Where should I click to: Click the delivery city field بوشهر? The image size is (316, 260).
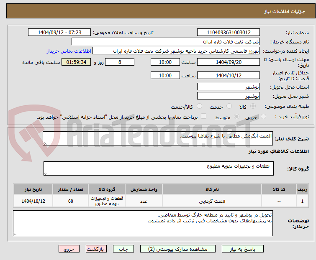tap(229, 96)
